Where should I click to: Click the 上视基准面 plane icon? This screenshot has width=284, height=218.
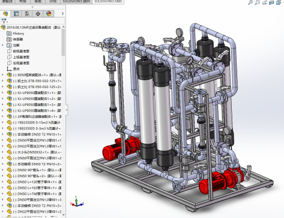point(9,57)
